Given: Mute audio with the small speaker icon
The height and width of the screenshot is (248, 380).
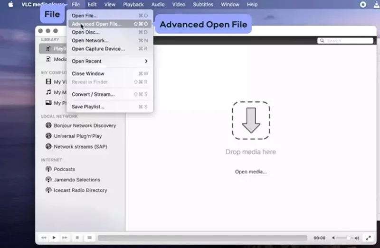Looking at the screenshot, I should tap(333, 238).
